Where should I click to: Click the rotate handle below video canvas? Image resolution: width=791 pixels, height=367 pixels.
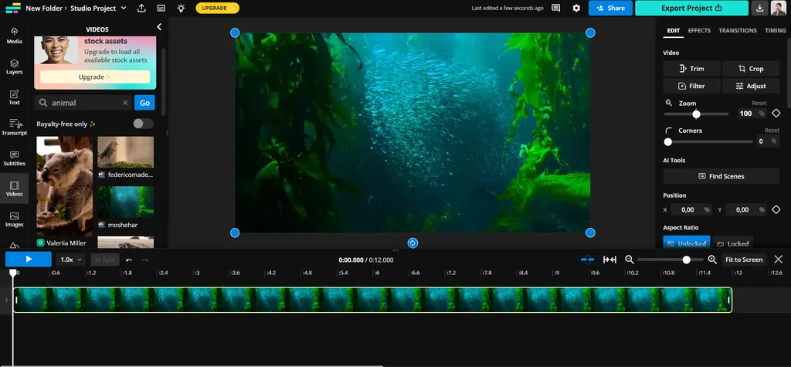click(412, 243)
